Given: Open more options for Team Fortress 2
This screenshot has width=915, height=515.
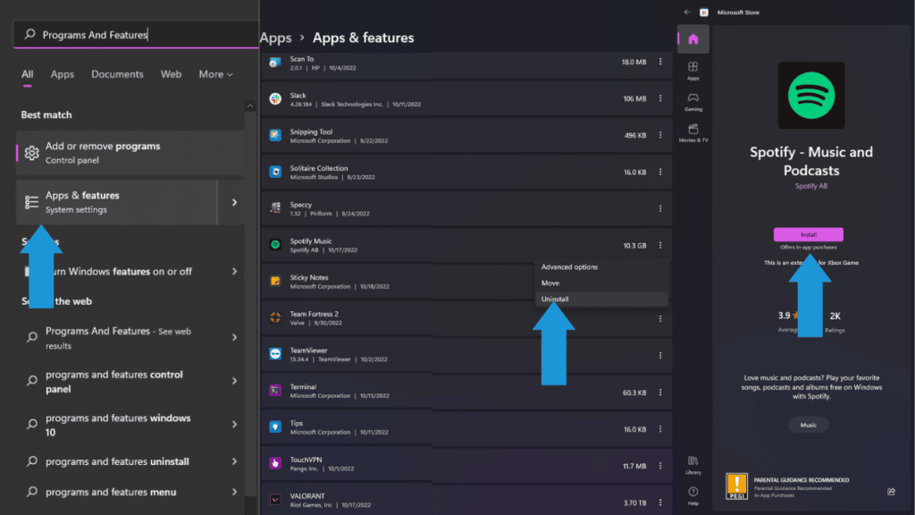Looking at the screenshot, I should 660,319.
